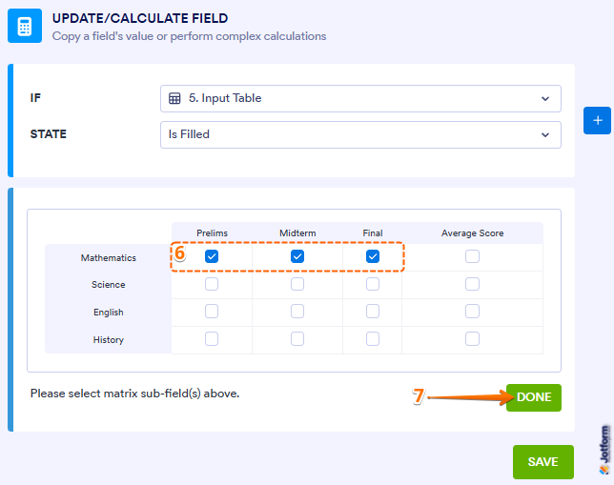Expand the STATE dropdown chevron
This screenshot has width=614, height=485.
tap(545, 135)
